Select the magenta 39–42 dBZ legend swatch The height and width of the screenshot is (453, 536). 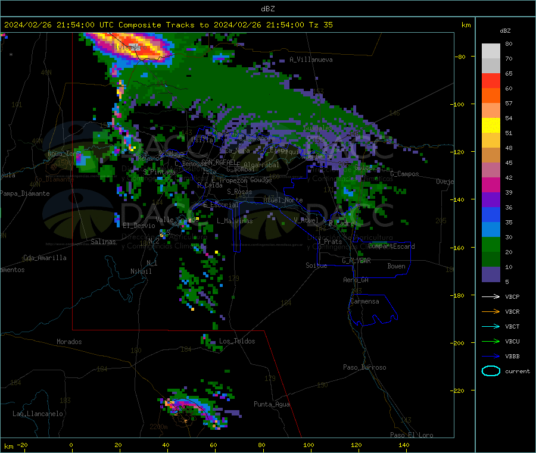(x=491, y=185)
